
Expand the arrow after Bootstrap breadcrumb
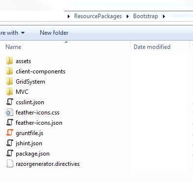click(164, 16)
